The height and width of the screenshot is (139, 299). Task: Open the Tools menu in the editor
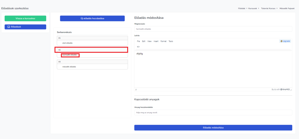[171, 41]
